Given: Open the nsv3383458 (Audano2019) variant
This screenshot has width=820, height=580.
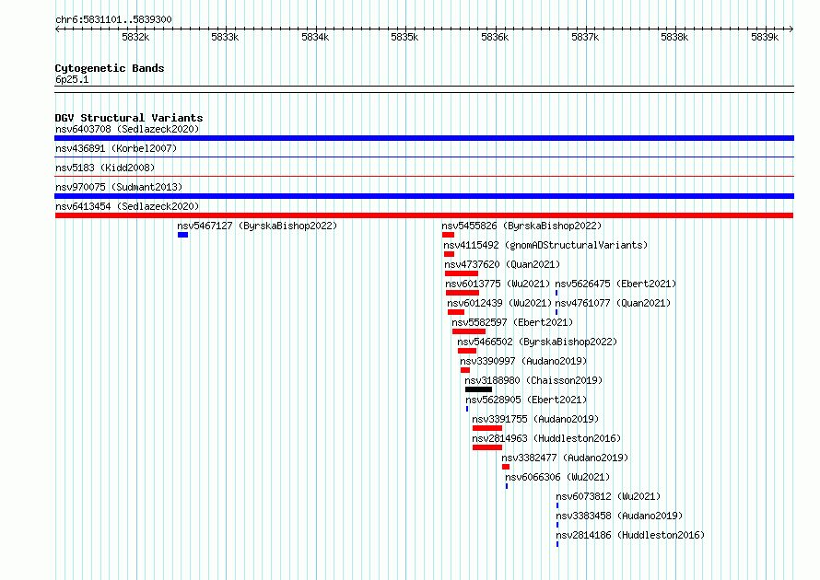Looking at the screenshot, I should click(619, 516).
